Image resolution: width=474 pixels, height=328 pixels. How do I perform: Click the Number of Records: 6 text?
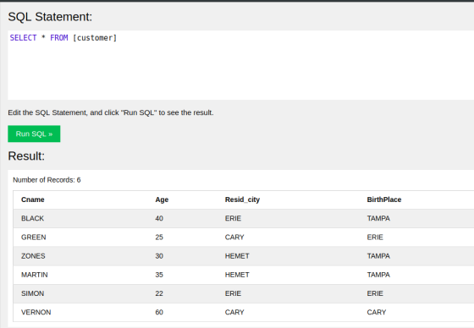point(47,180)
